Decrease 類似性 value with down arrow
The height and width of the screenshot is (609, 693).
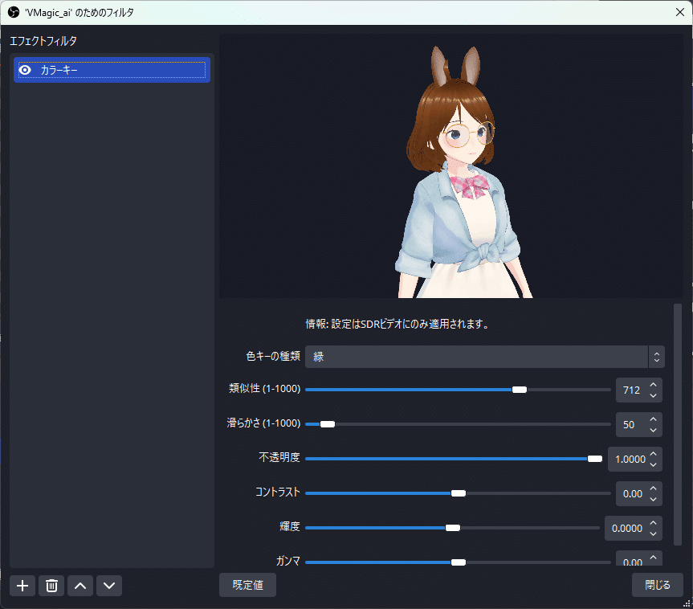[x=653, y=395]
